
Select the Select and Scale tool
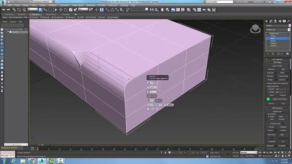point(71,10)
